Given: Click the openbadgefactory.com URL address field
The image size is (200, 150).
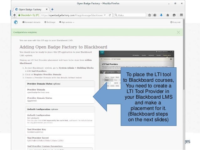Looking at the screenshot, I should coord(72,15).
